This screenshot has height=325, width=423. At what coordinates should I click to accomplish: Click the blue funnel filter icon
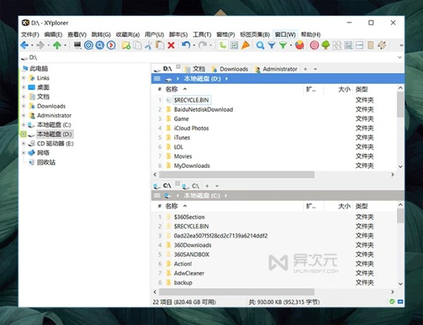pyautogui.click(x=271, y=45)
